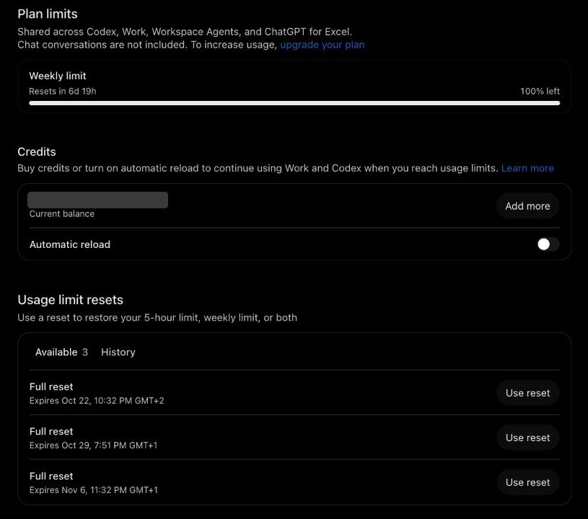Click 'Expires Nov 6, 11:32 PM GMT+1' text
This screenshot has width=588, height=519.
point(94,490)
